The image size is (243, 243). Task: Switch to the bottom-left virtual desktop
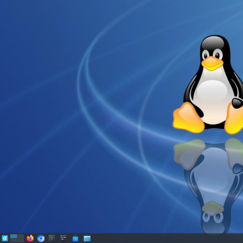(x=14, y=240)
